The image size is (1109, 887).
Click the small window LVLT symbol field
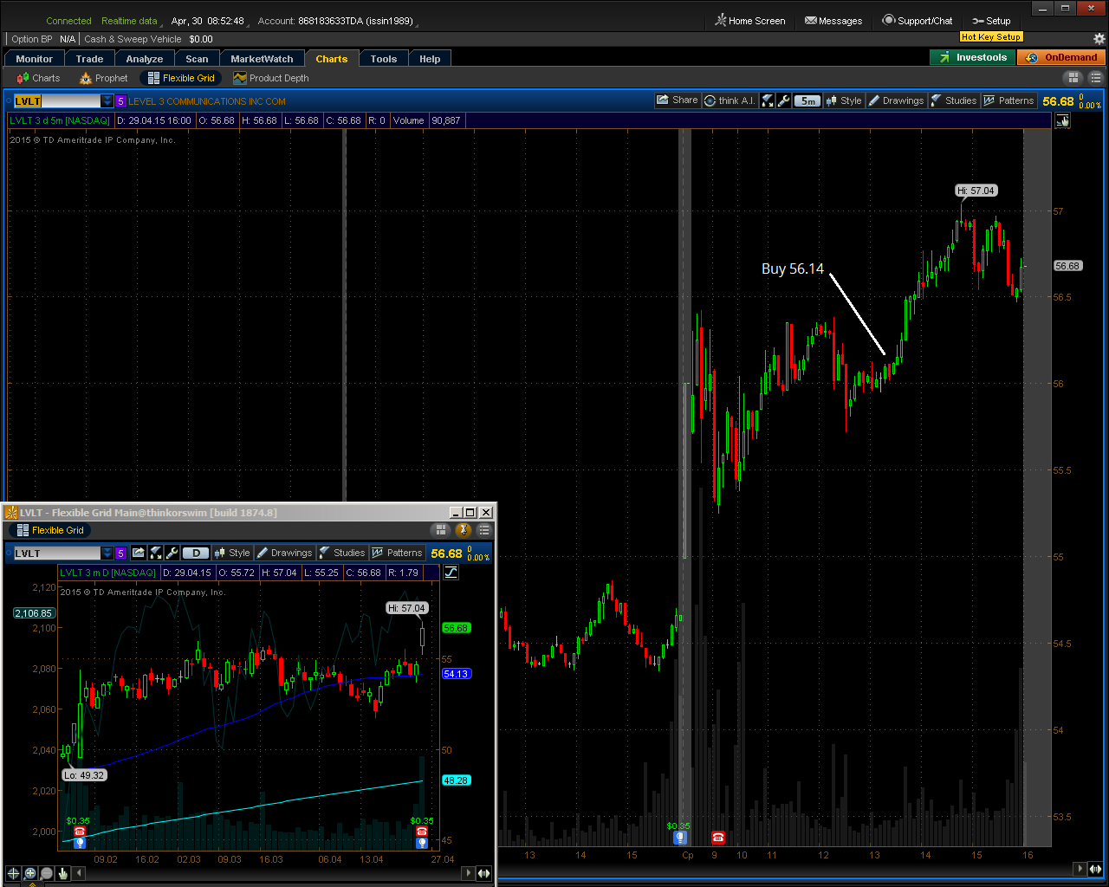point(56,554)
